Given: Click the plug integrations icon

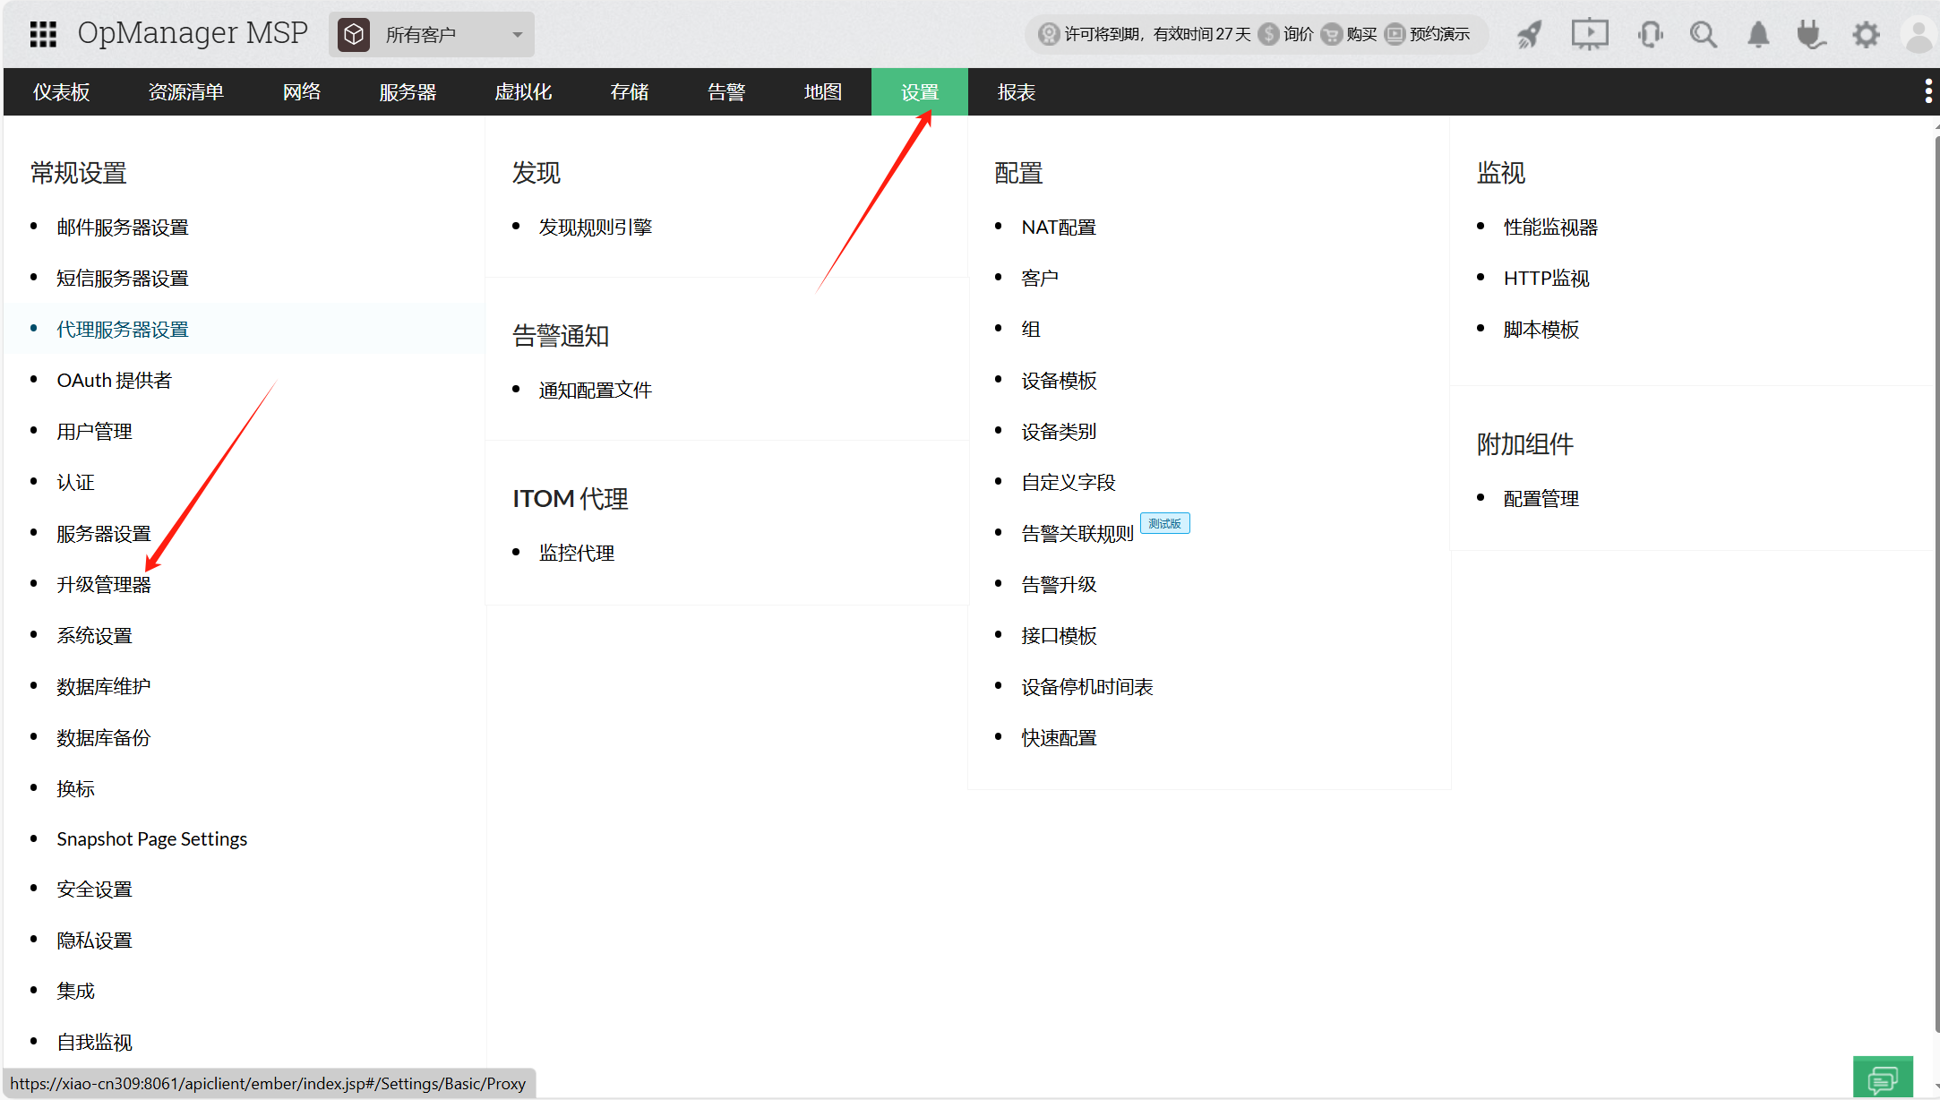Looking at the screenshot, I should tap(1811, 35).
